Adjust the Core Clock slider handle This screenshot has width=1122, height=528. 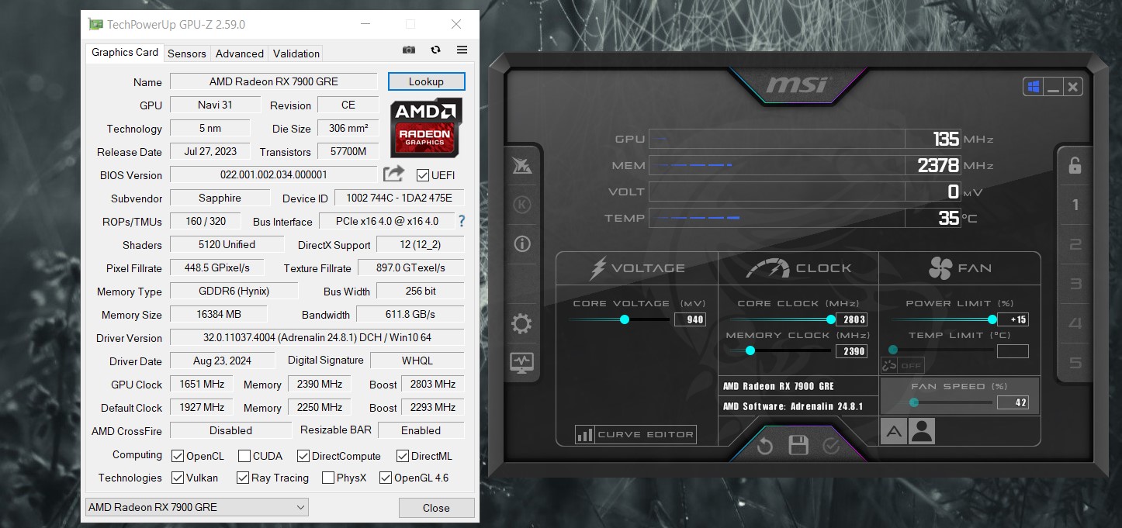831,319
